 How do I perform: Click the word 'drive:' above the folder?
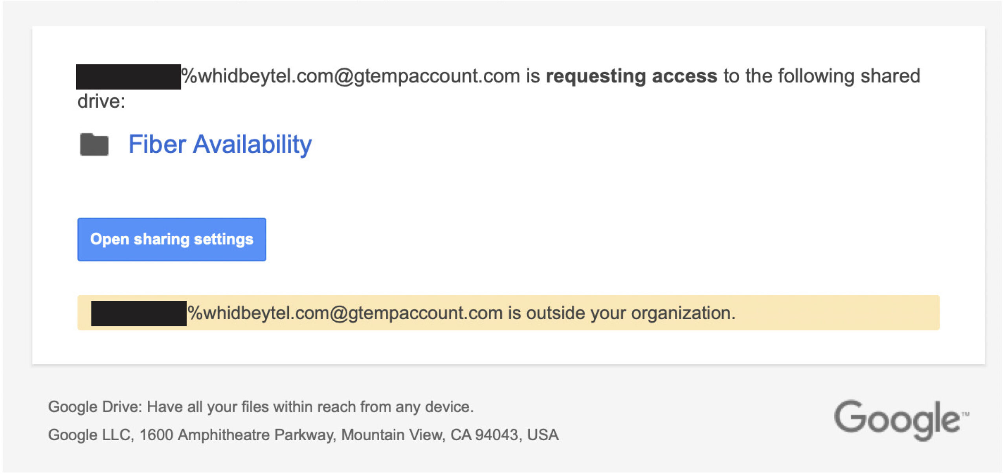pyautogui.click(x=101, y=101)
